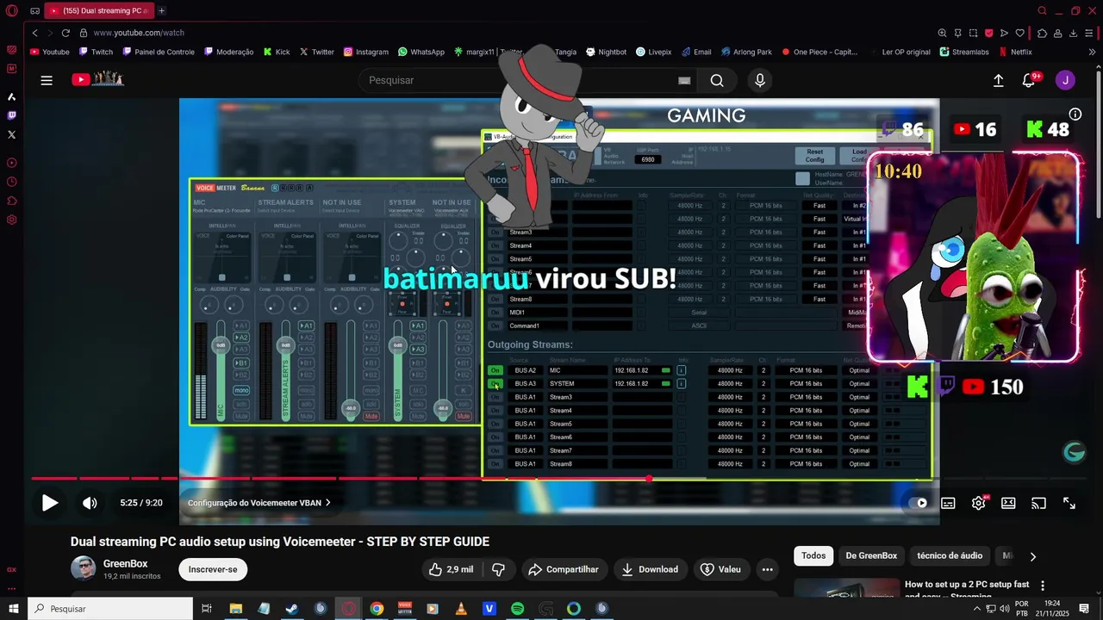Open the Kick bookmark
Screen dimensions: 1103x620
point(277,52)
